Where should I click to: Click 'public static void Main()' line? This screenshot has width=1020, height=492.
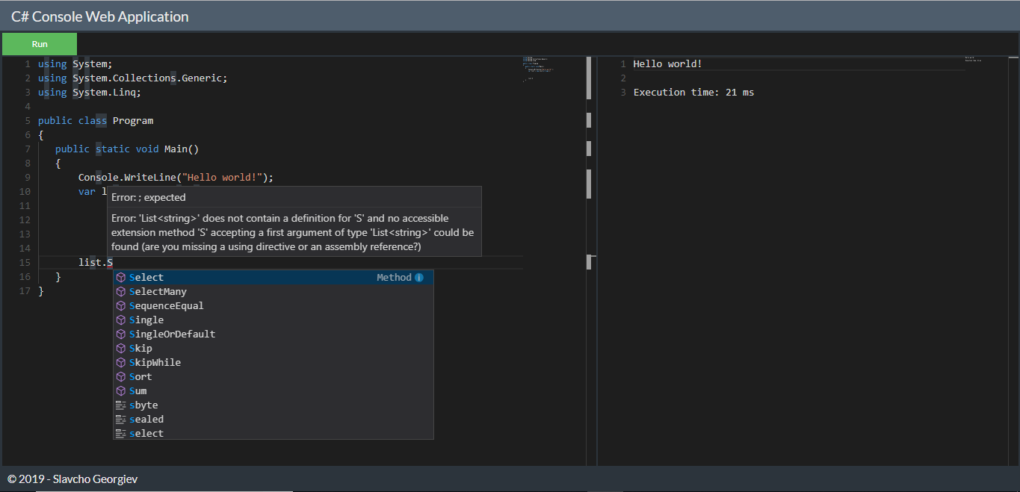pos(127,149)
